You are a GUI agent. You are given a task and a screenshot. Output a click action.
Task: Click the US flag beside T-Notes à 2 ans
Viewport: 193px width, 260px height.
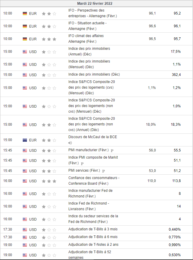[x=25, y=245]
